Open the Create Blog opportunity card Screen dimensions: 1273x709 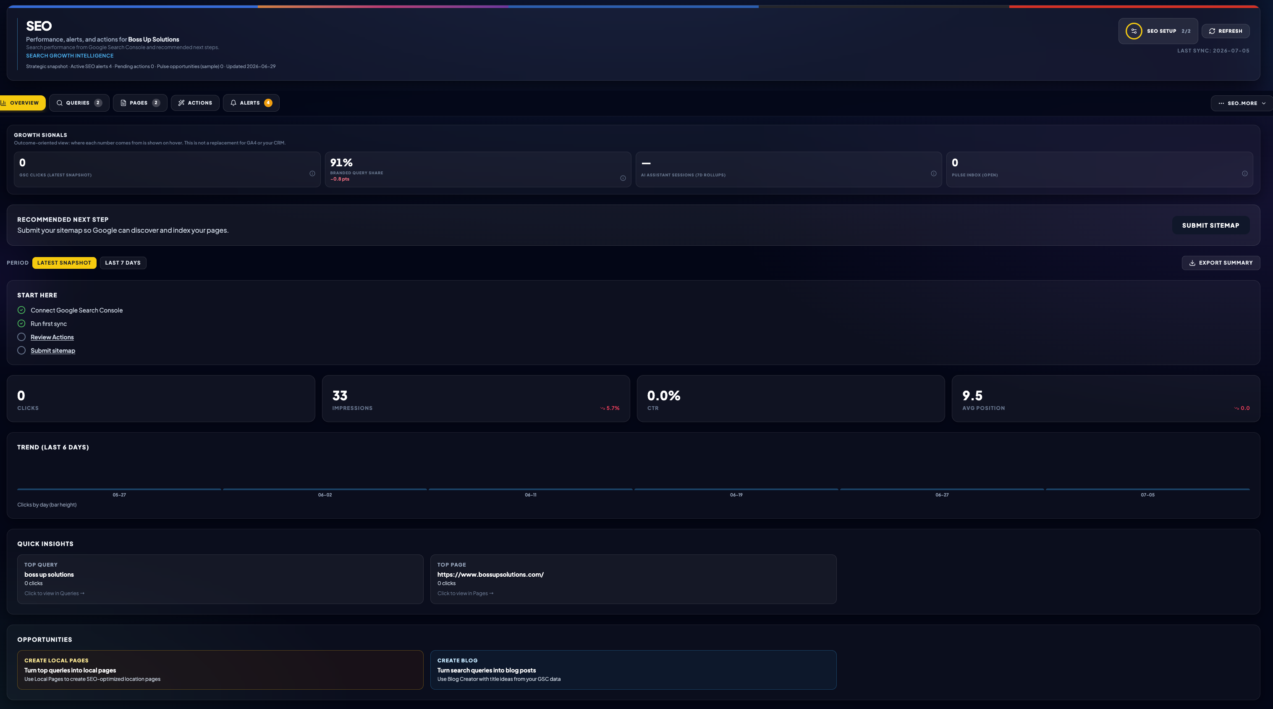tap(633, 670)
